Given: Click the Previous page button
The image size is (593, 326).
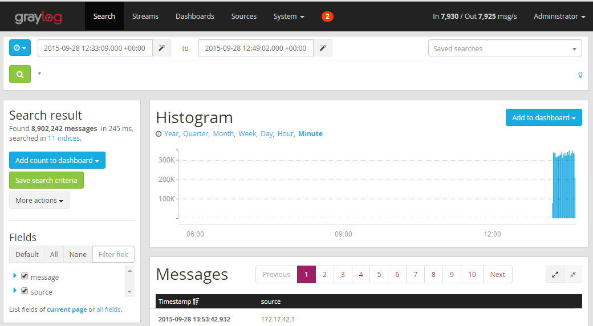Looking at the screenshot, I should click(x=277, y=275).
